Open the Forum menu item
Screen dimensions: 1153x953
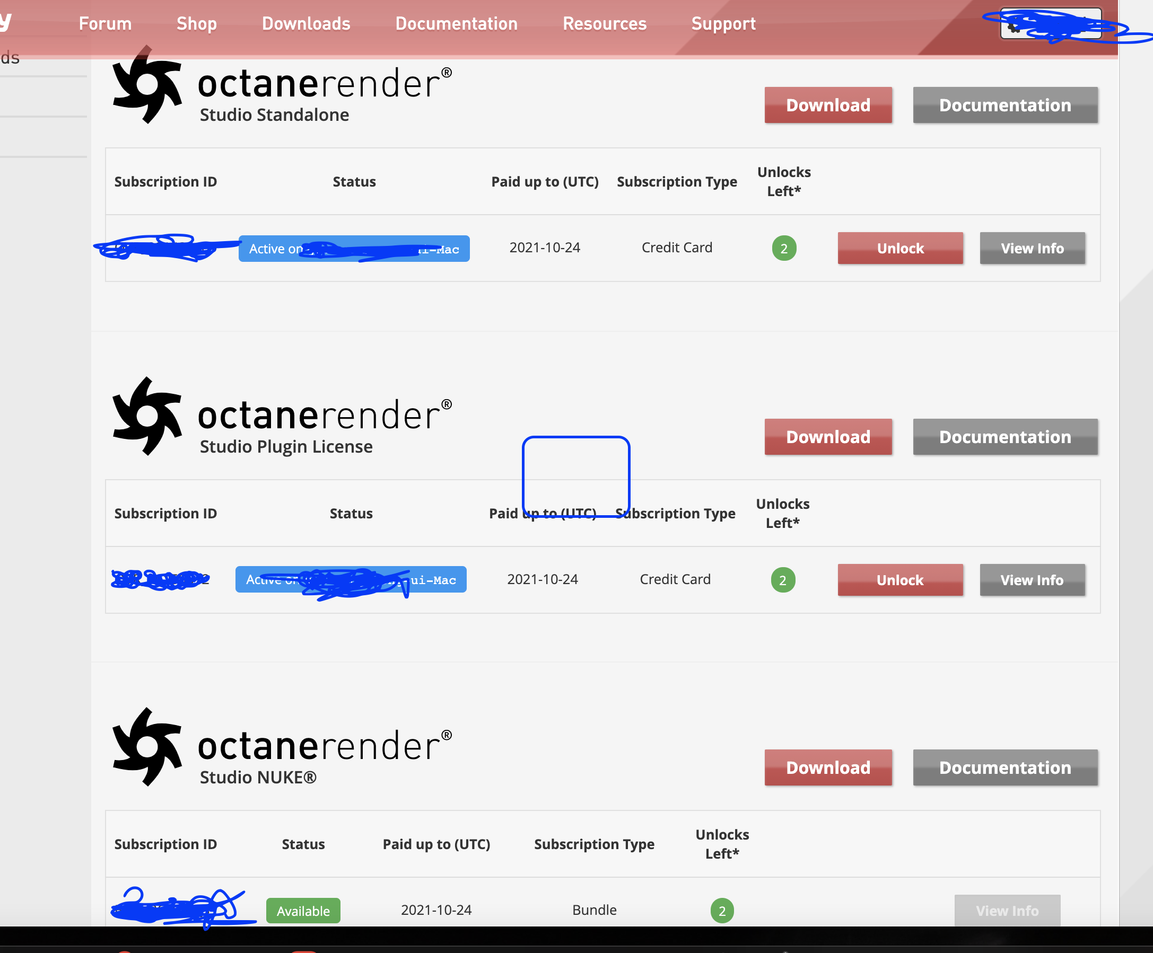point(106,24)
